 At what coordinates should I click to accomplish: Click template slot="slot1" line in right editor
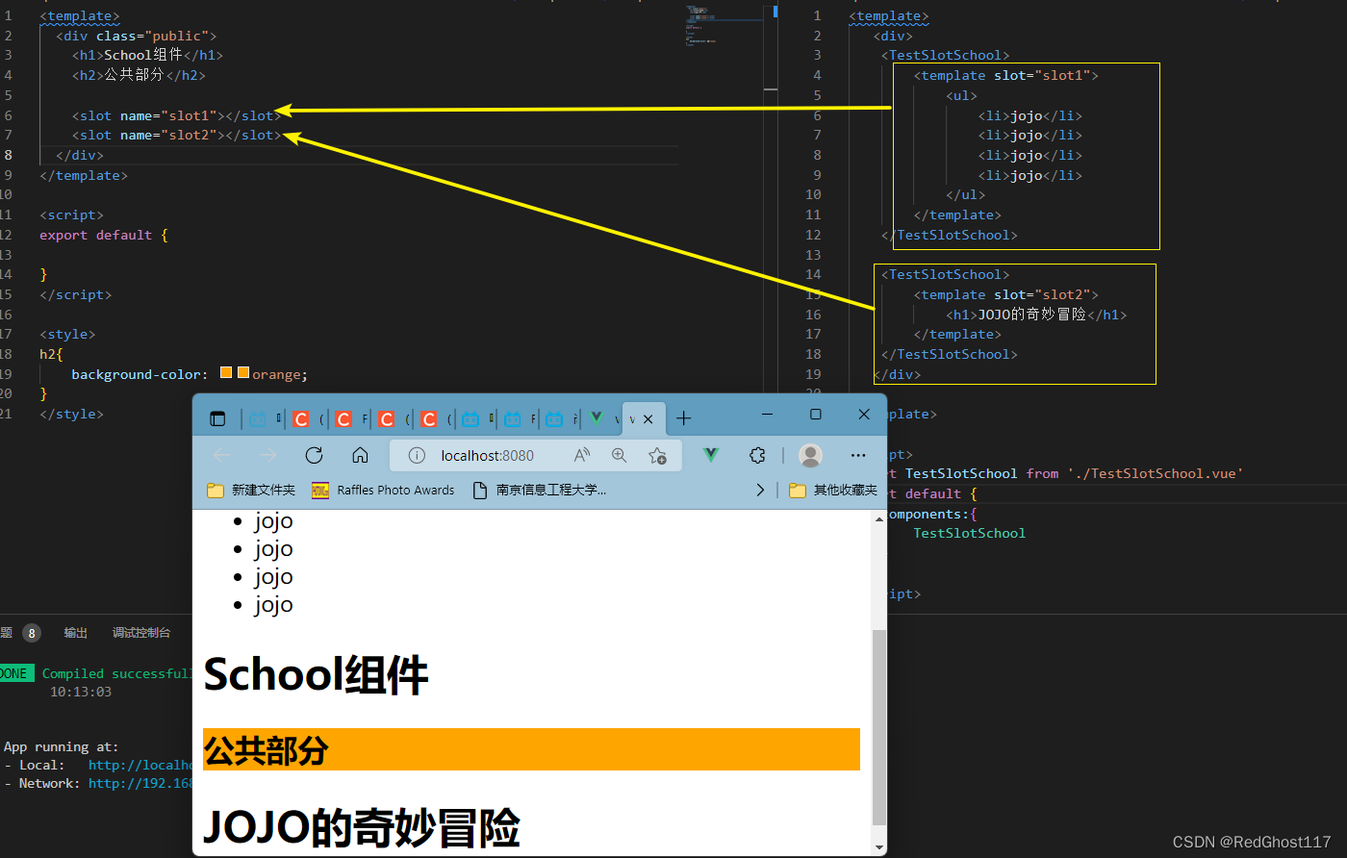tap(1005, 75)
